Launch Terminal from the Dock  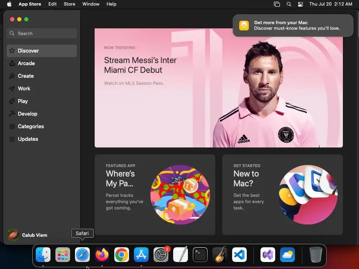pyautogui.click(x=200, y=255)
